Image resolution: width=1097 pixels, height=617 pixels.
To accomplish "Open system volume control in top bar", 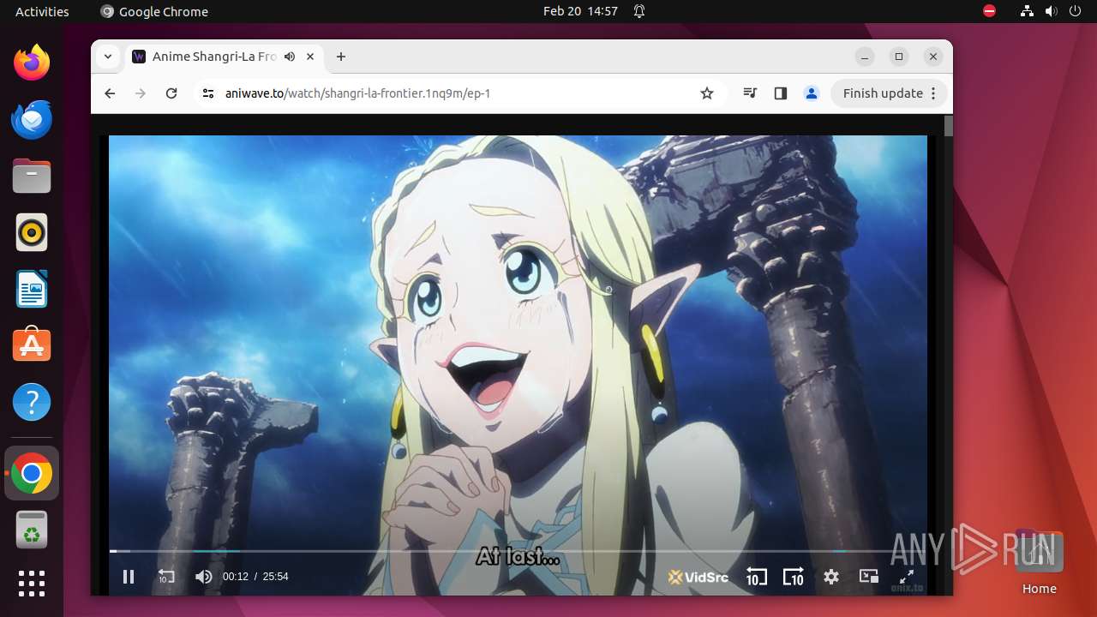I will tap(1051, 11).
